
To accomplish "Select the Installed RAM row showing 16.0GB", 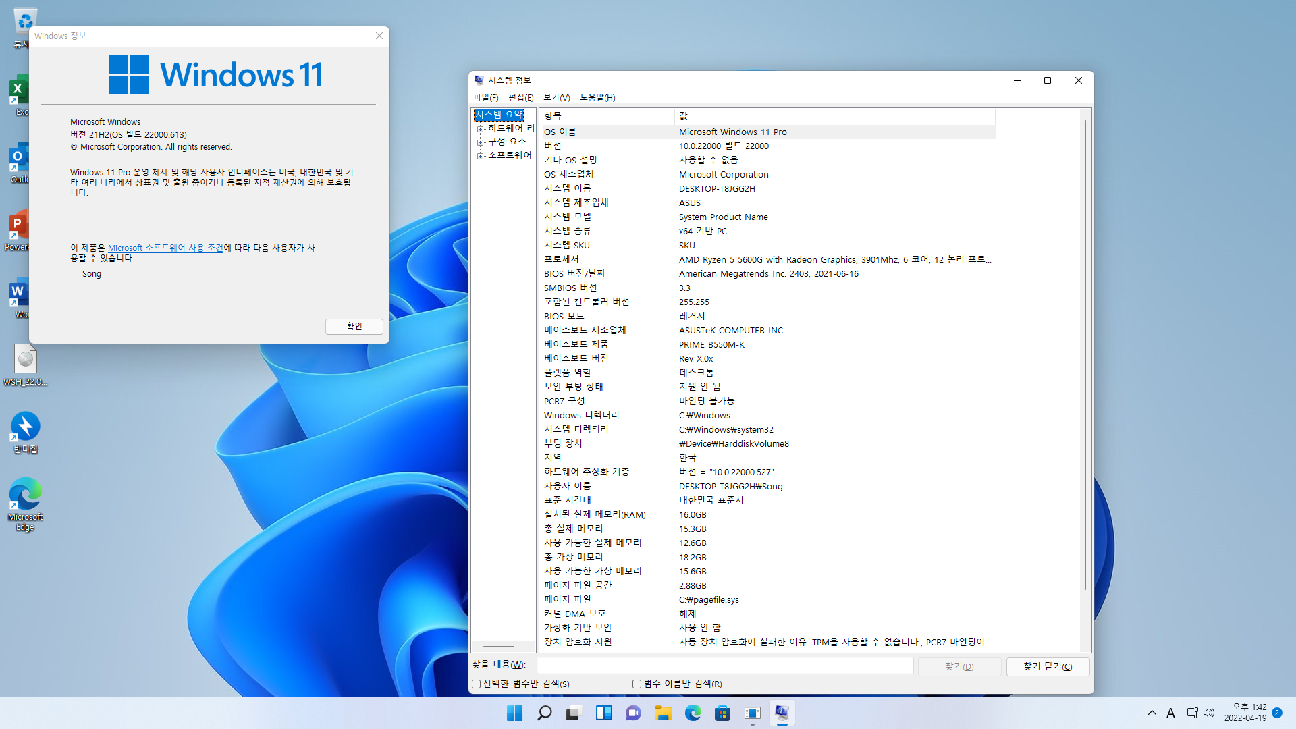I will coord(767,514).
